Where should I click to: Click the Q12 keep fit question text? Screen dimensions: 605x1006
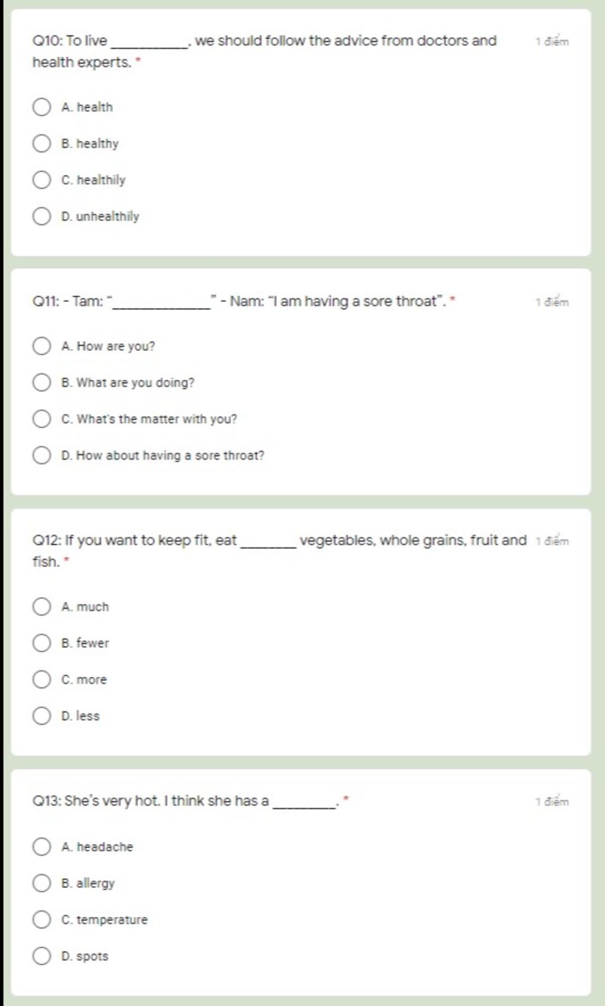tap(279, 551)
